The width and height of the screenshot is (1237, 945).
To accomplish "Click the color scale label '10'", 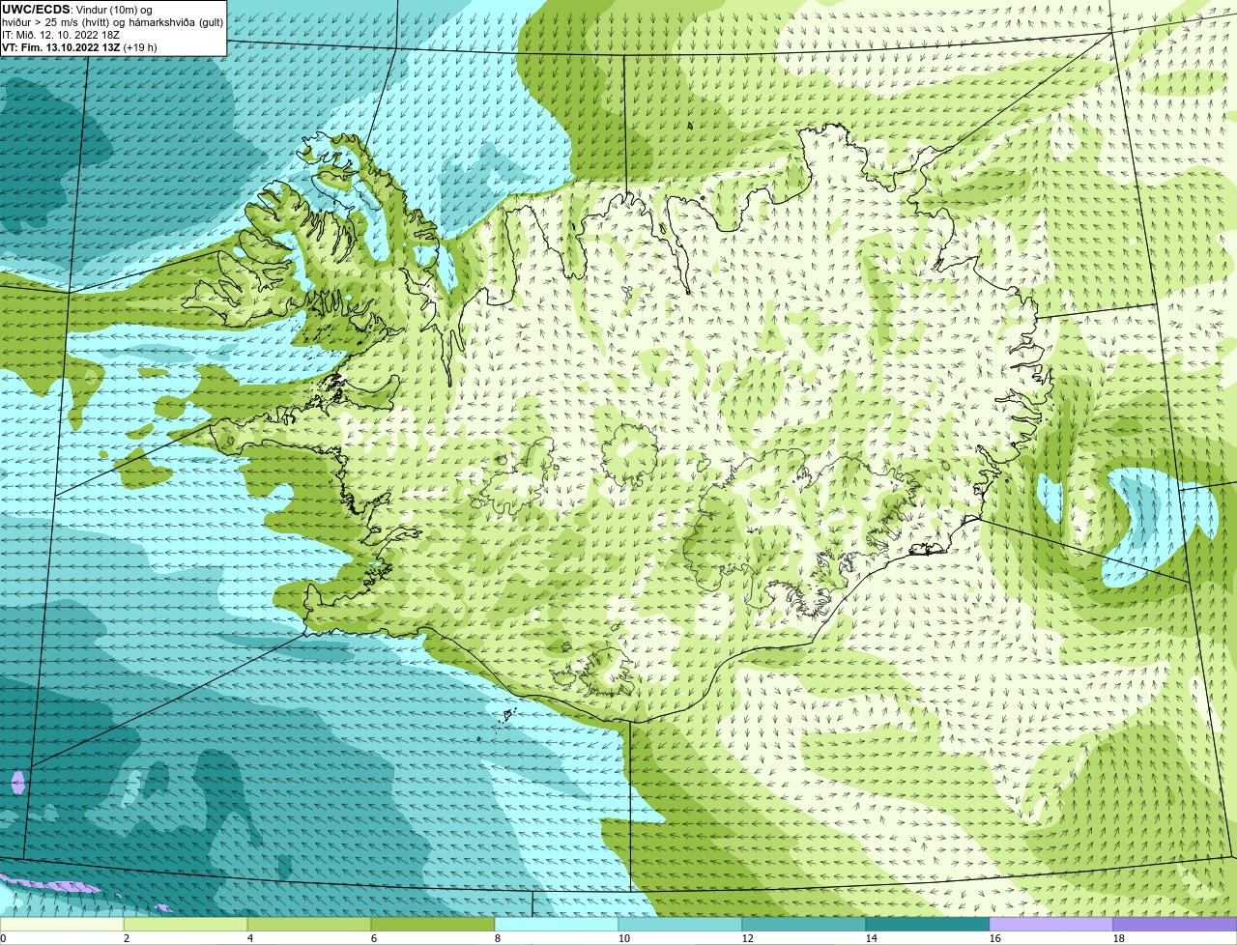I will [x=624, y=938].
